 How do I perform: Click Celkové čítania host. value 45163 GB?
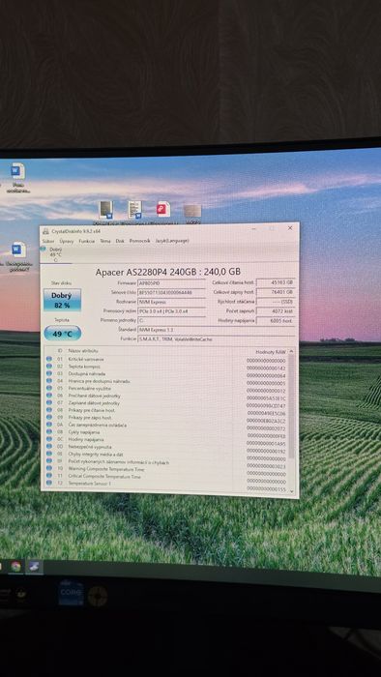277,282
